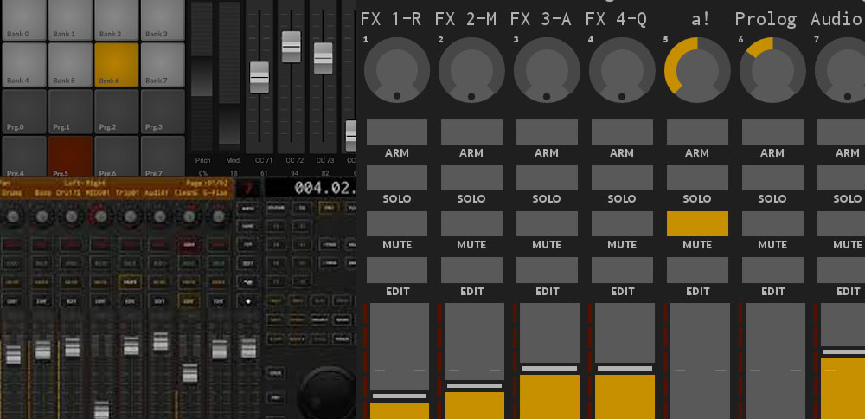Click knob 2 above FX 2-M

coord(471,70)
